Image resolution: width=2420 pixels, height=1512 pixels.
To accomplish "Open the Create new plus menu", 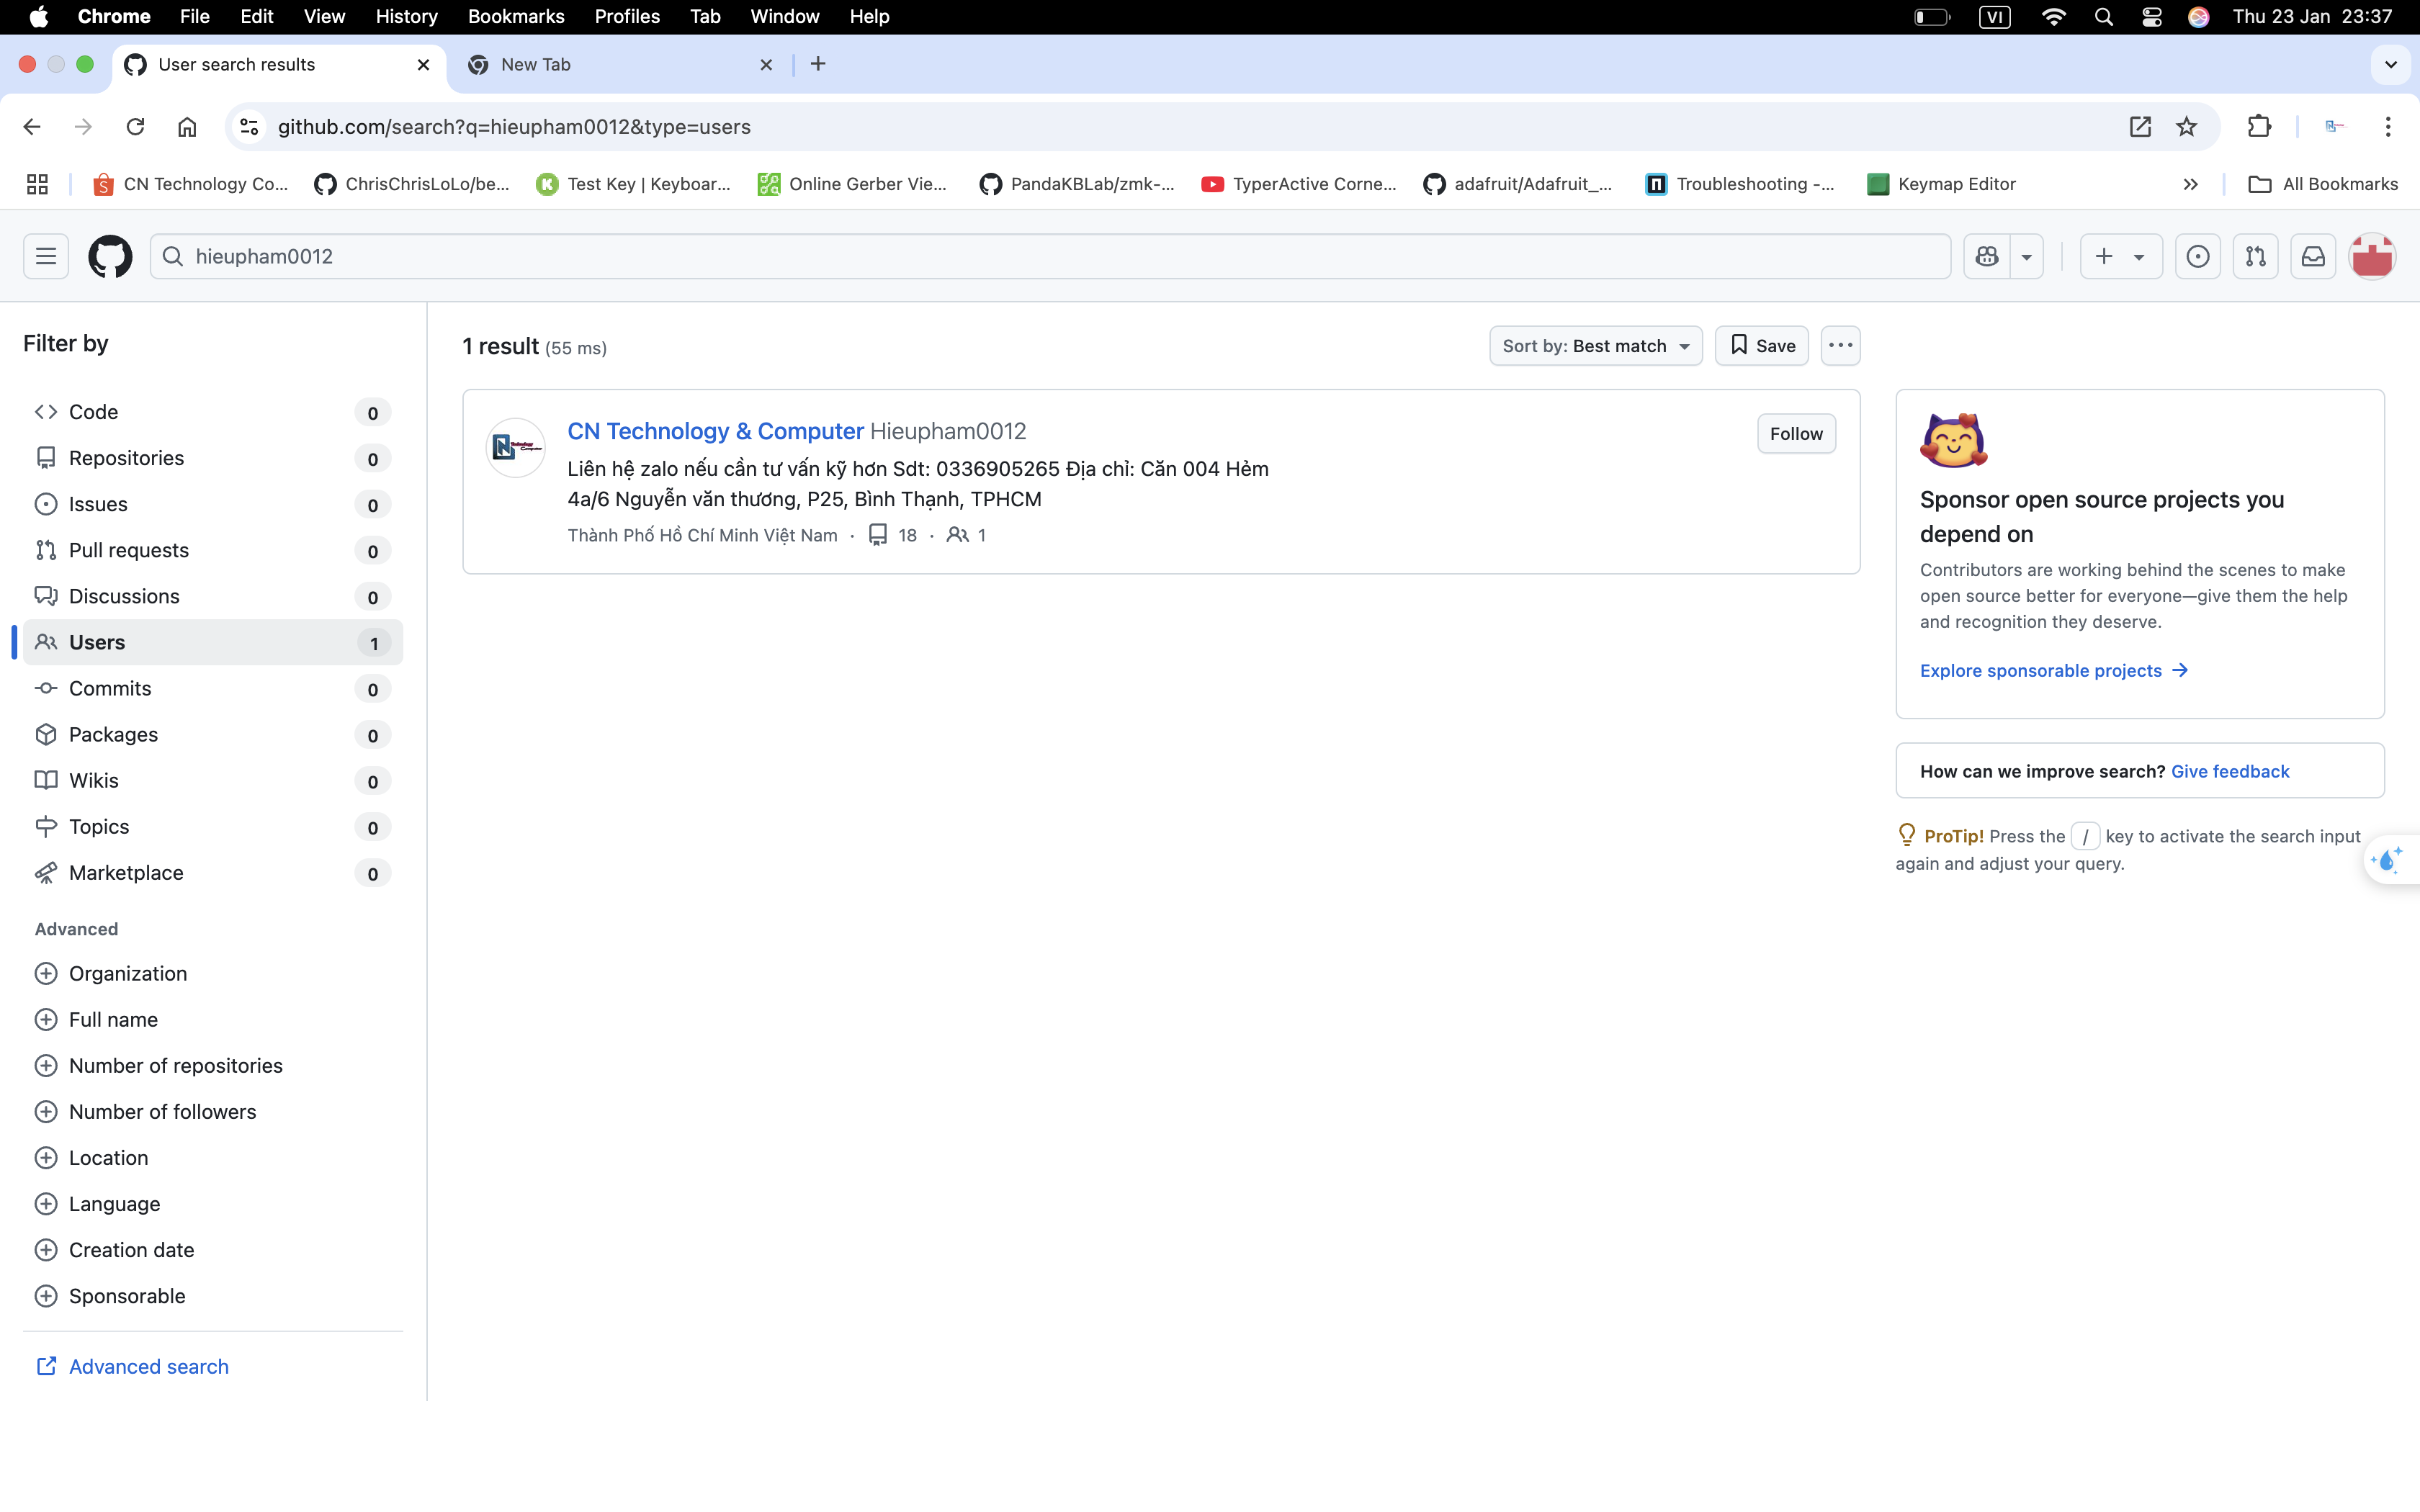I will 2121,256.
